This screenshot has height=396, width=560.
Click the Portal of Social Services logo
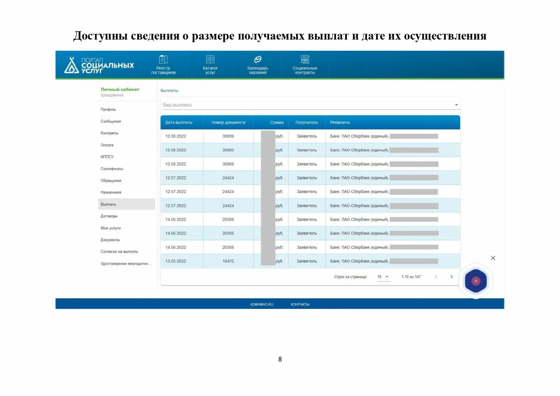point(99,65)
